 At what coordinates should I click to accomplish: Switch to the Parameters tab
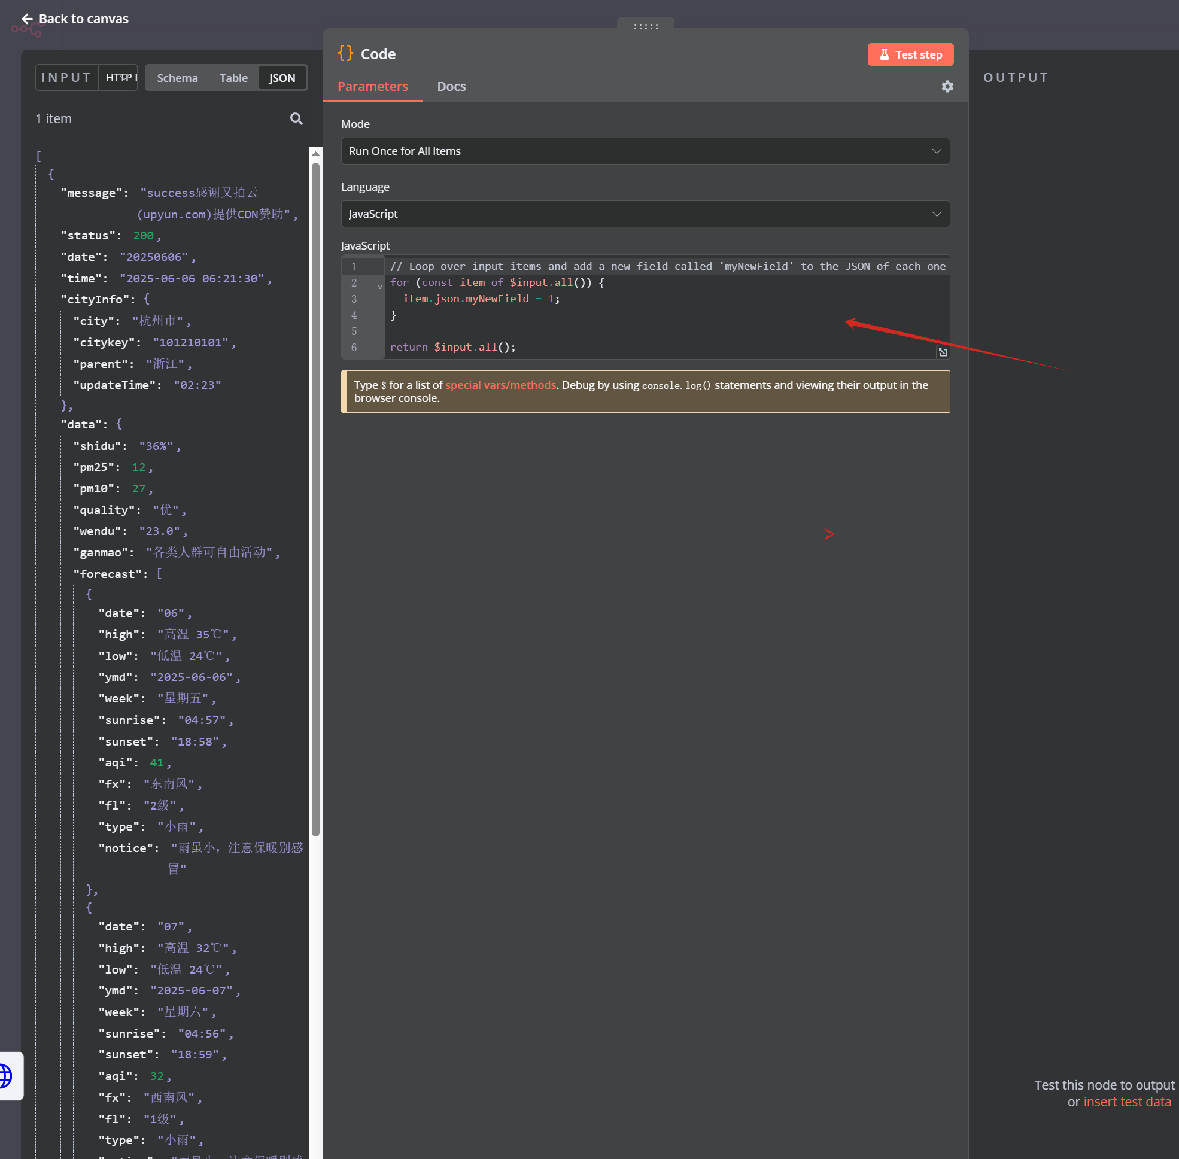click(x=372, y=86)
